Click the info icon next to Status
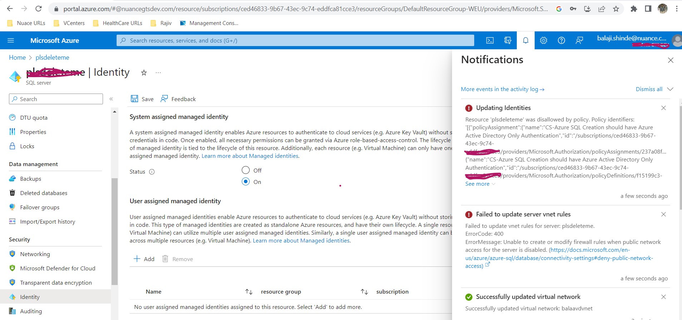 [152, 172]
